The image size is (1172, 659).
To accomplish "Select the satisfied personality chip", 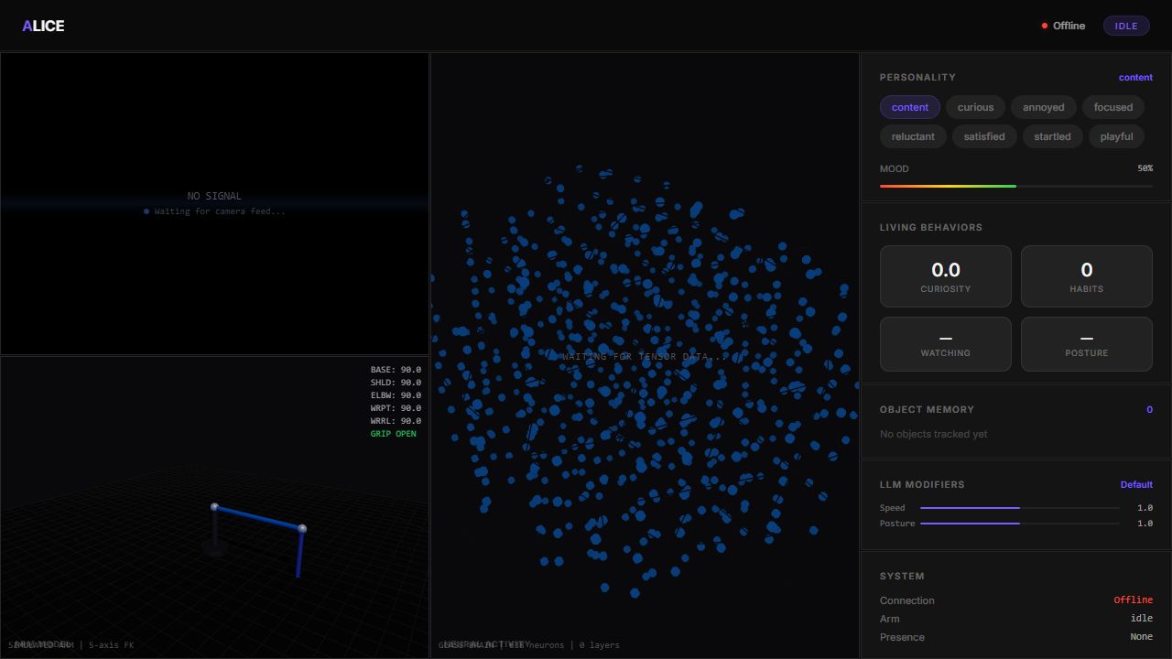I will (x=984, y=136).
